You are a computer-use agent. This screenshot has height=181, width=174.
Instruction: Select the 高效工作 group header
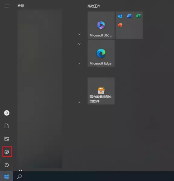click(x=94, y=6)
